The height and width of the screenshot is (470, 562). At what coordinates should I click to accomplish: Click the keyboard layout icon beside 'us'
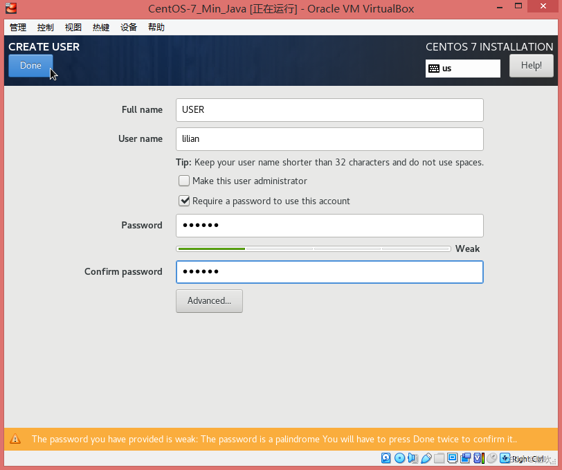[434, 69]
